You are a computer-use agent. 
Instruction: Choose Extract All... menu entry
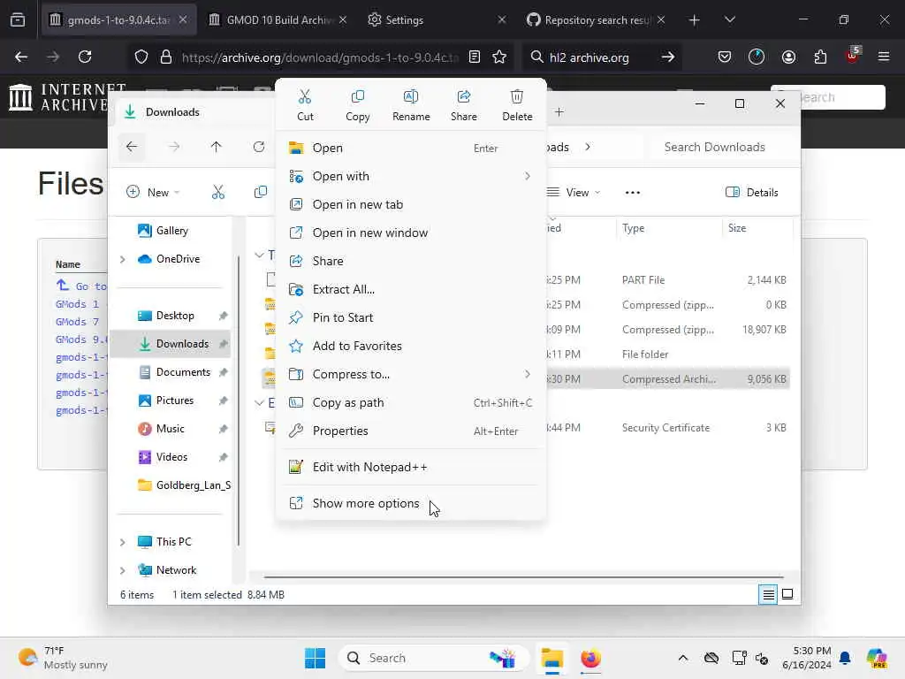coord(410,289)
